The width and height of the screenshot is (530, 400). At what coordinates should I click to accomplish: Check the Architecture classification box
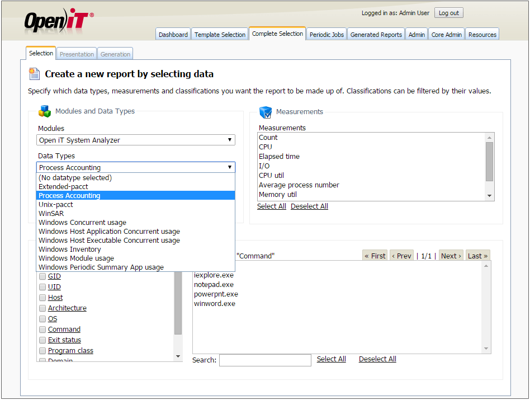click(x=42, y=308)
